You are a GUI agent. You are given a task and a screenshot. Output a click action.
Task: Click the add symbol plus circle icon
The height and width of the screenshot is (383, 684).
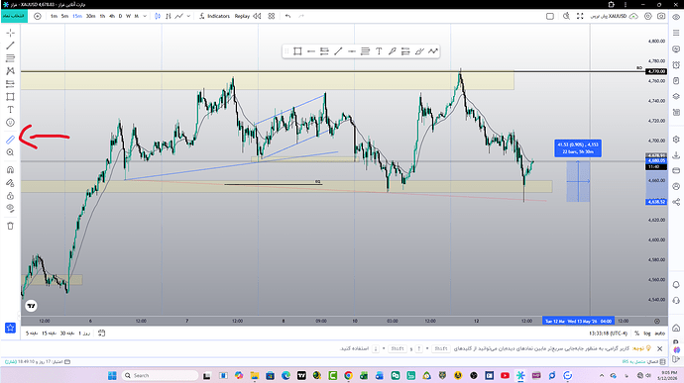pyautogui.click(x=38, y=16)
